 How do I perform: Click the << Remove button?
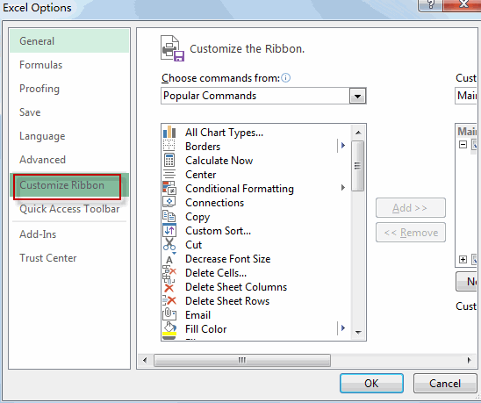pos(411,233)
